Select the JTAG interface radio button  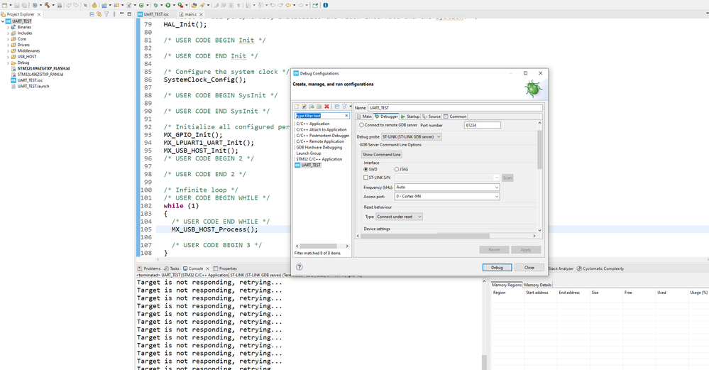coord(397,169)
